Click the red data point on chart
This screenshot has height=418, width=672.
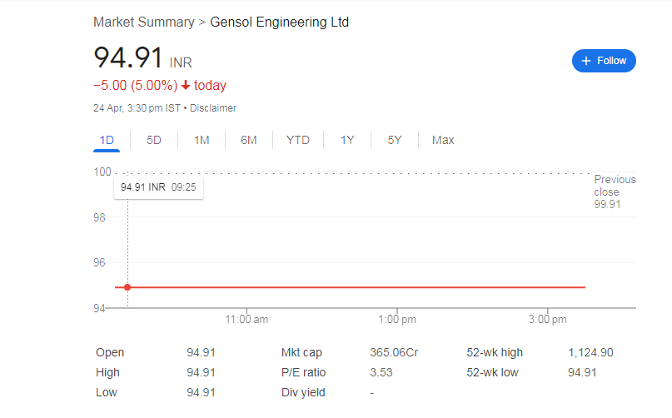click(x=127, y=287)
